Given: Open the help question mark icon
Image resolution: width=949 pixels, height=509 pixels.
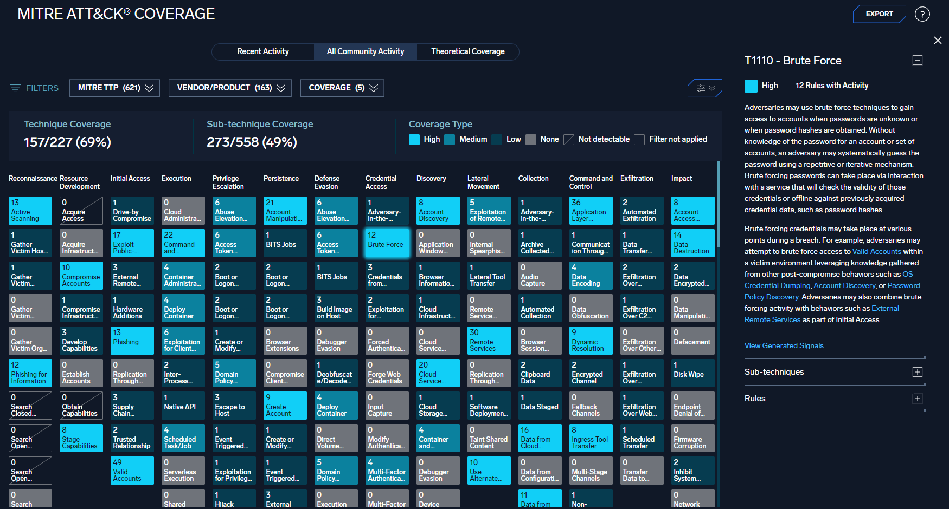Looking at the screenshot, I should (x=922, y=14).
